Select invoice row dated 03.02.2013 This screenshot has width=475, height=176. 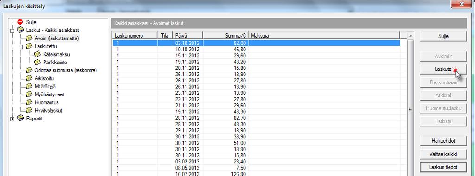(256, 162)
